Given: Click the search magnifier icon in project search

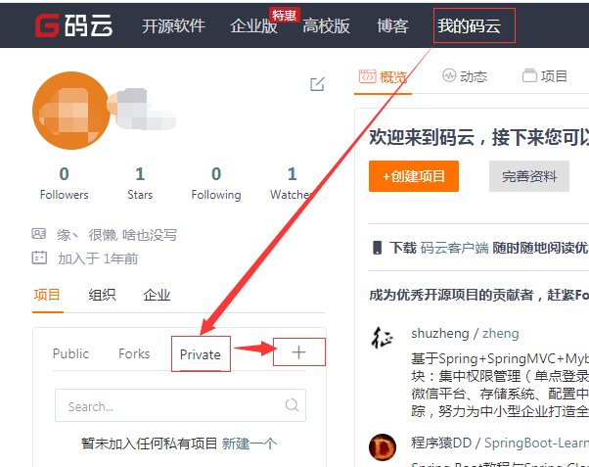Looking at the screenshot, I should click(292, 405).
